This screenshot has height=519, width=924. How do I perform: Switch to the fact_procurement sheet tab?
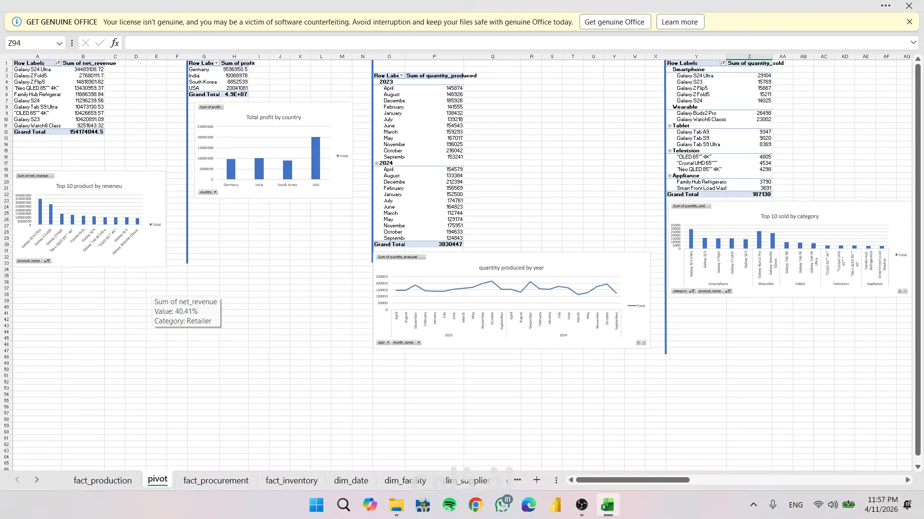click(x=216, y=480)
